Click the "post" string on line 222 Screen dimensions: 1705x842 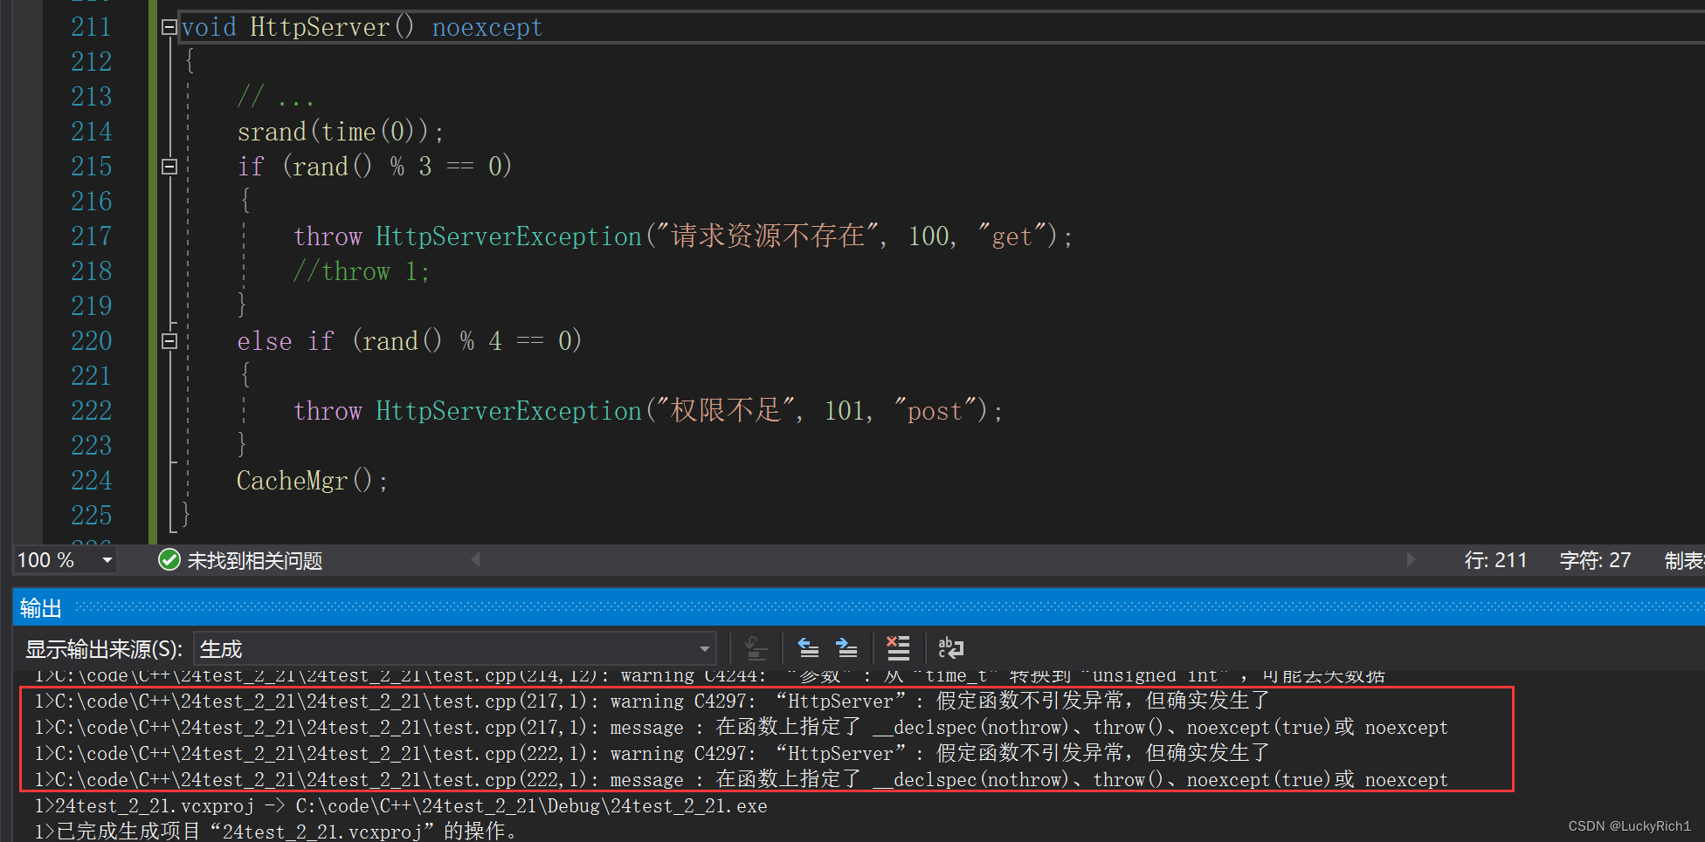[x=935, y=411]
